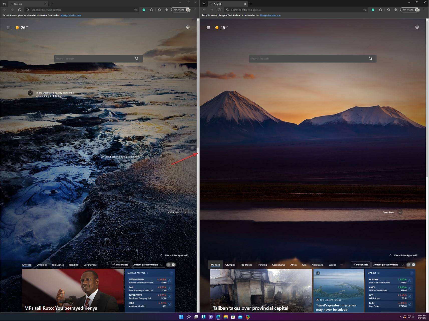
Task: Switch to list layout in left window feed
Action: click(x=173, y=264)
